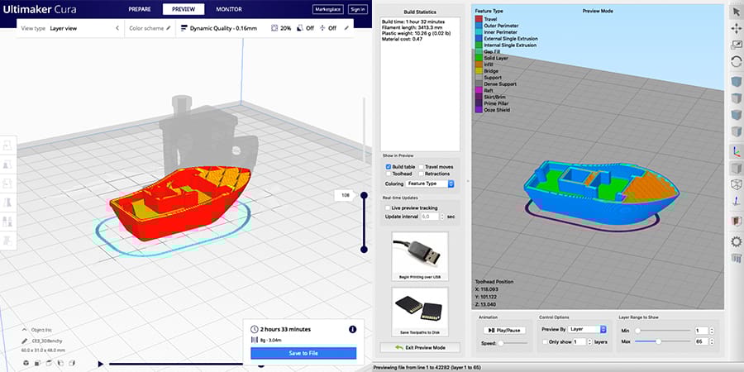Open the View type Layer view selector
Screen dimensions: 744x372
click(69, 28)
